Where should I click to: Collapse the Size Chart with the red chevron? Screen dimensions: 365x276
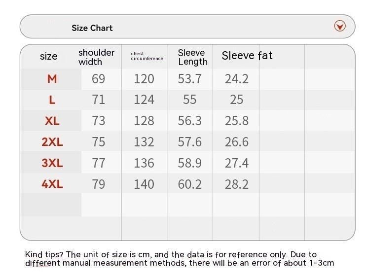click(340, 26)
